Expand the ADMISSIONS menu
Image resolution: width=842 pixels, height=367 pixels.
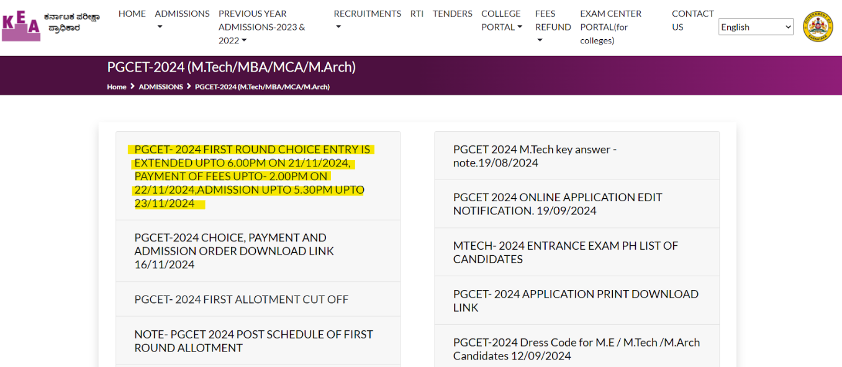[182, 20]
